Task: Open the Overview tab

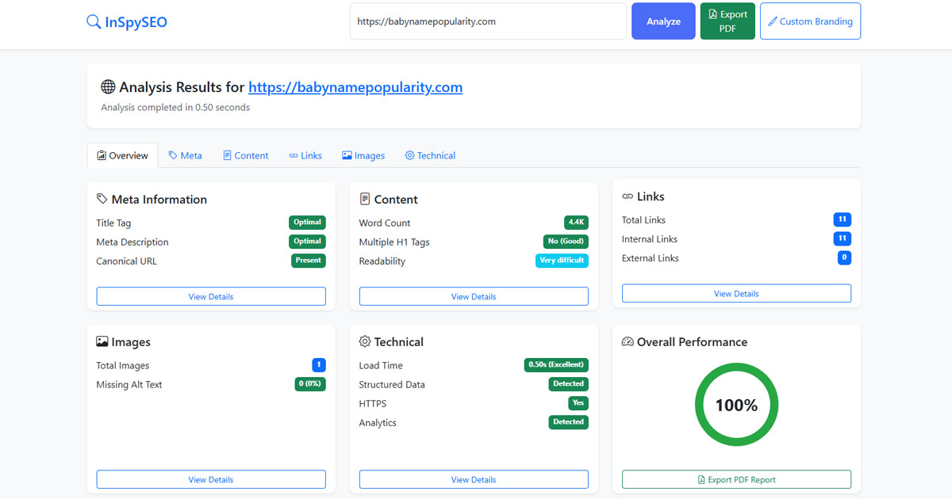Action: coord(122,155)
